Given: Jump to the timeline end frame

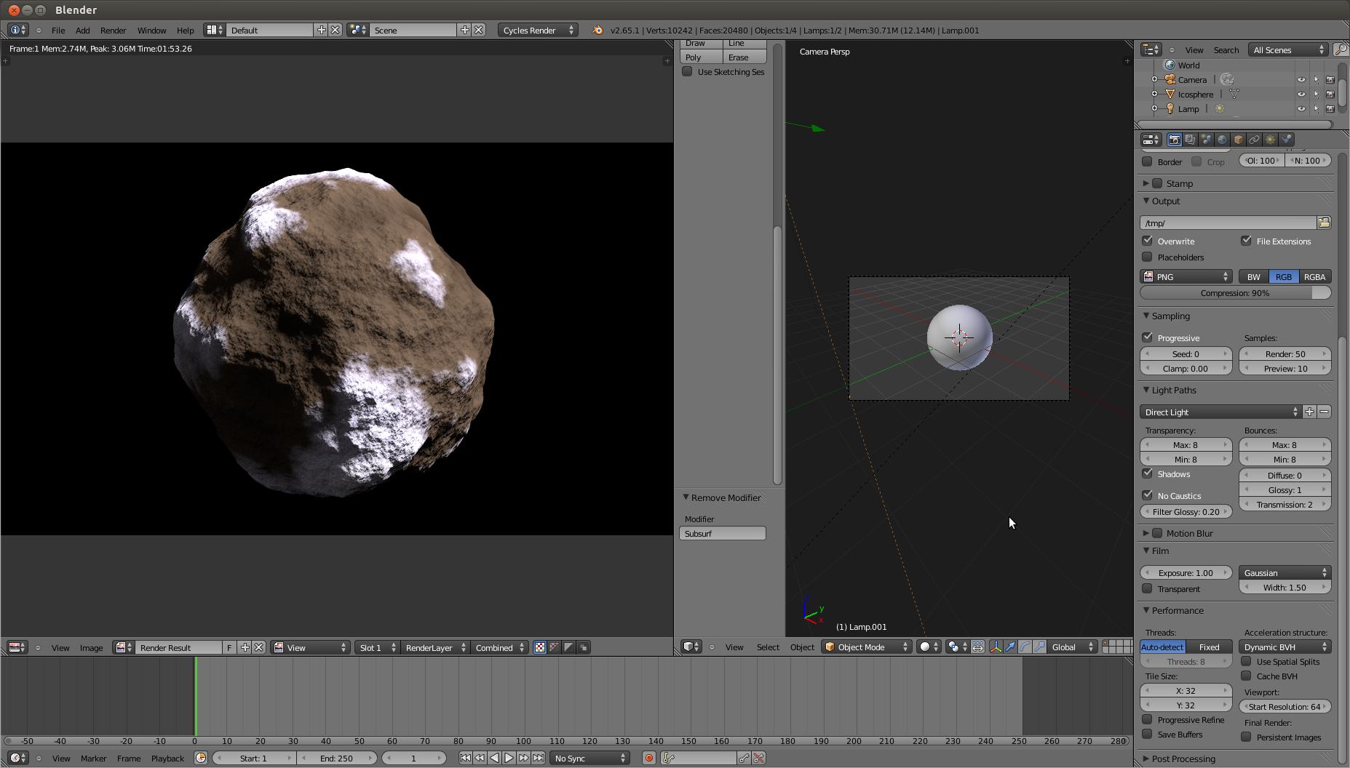Looking at the screenshot, I should tap(538, 758).
